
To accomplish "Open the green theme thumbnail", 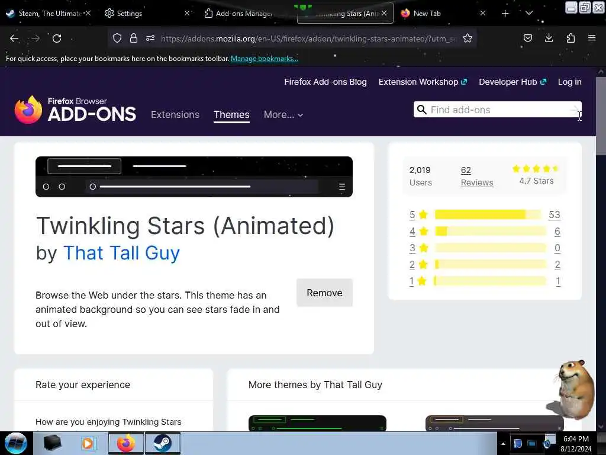I will pos(317,423).
